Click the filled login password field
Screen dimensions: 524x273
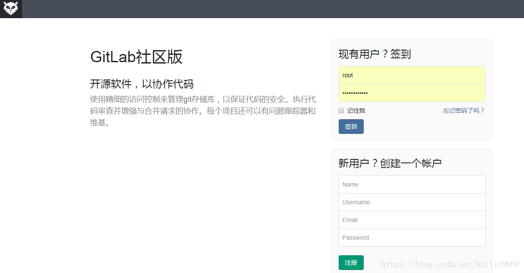[412, 93]
